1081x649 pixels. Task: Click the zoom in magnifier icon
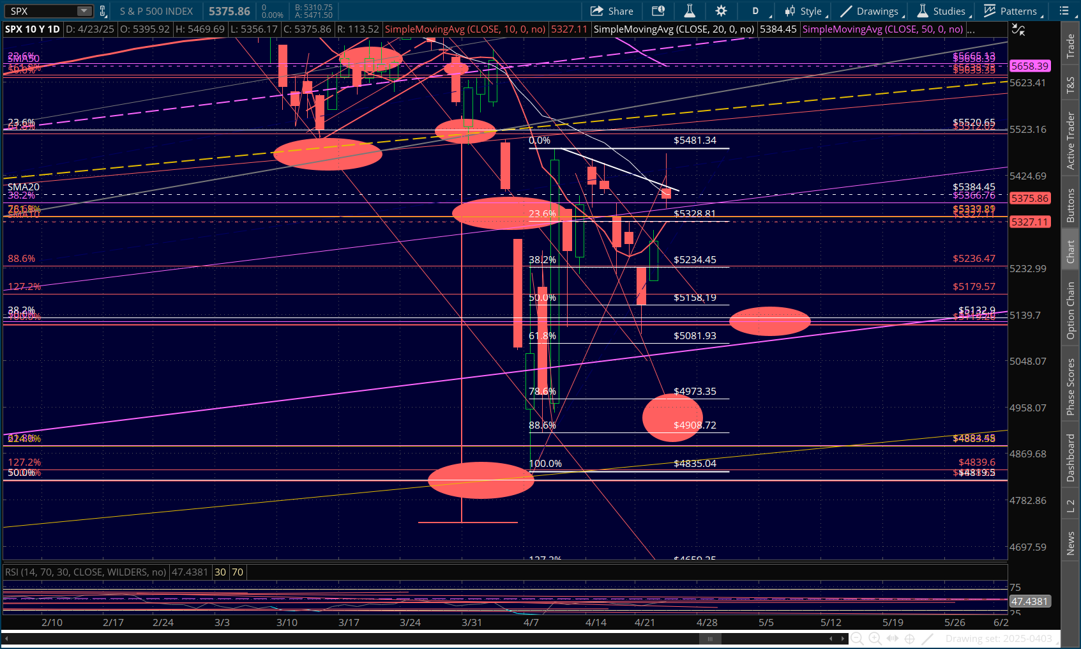tap(875, 638)
